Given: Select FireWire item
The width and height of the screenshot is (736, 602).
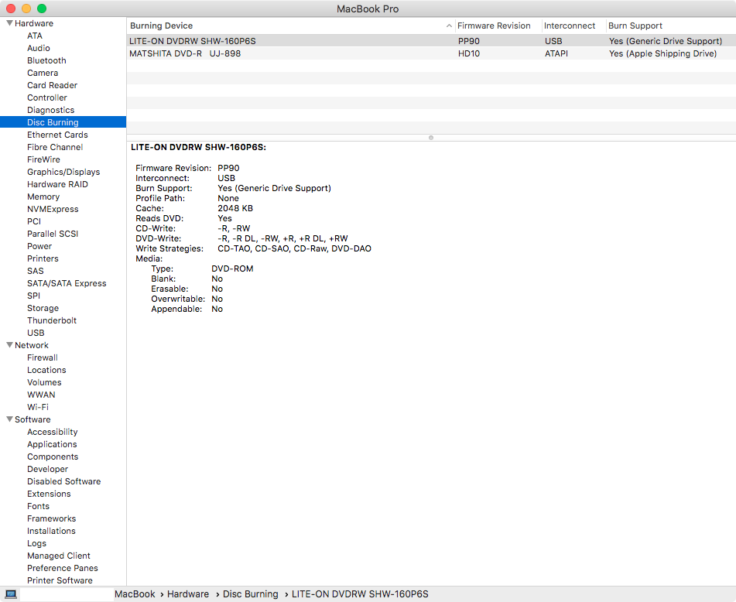Looking at the screenshot, I should pyautogui.click(x=43, y=159).
